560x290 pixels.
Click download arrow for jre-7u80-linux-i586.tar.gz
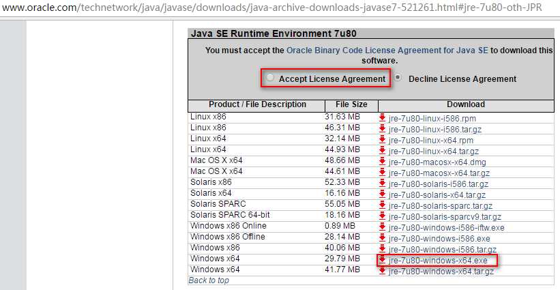(382, 128)
